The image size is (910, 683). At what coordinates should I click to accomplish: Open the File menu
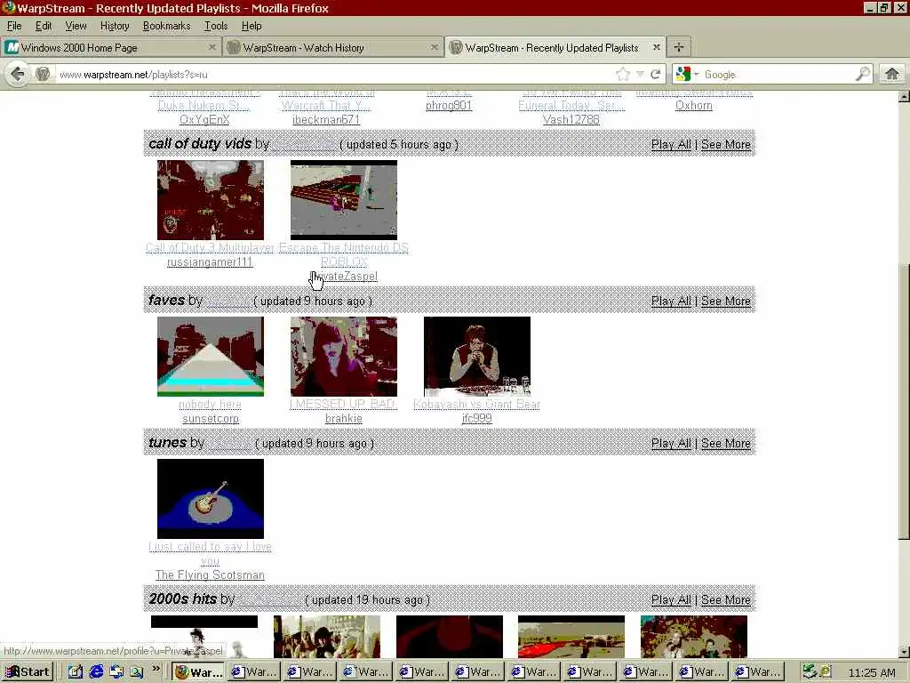pyautogui.click(x=14, y=26)
